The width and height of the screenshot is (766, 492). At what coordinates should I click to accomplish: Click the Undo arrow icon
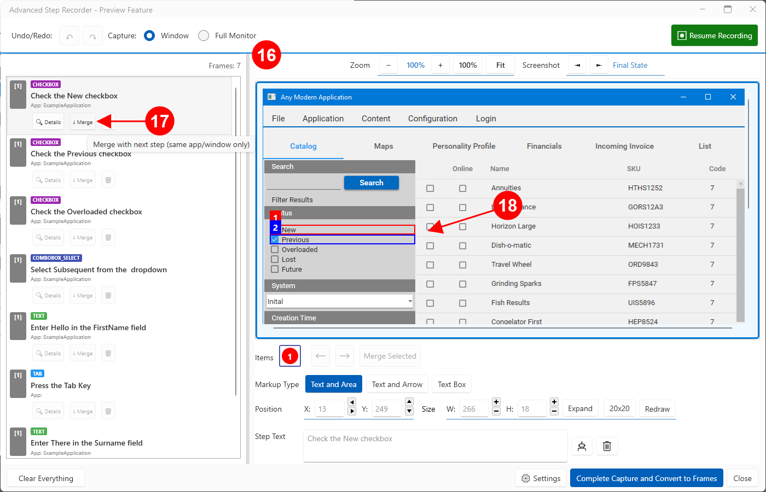tap(69, 36)
